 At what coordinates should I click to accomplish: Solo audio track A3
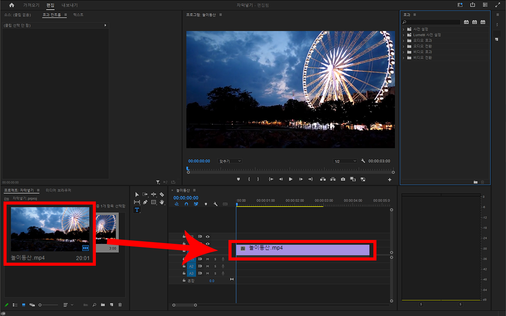(215, 273)
